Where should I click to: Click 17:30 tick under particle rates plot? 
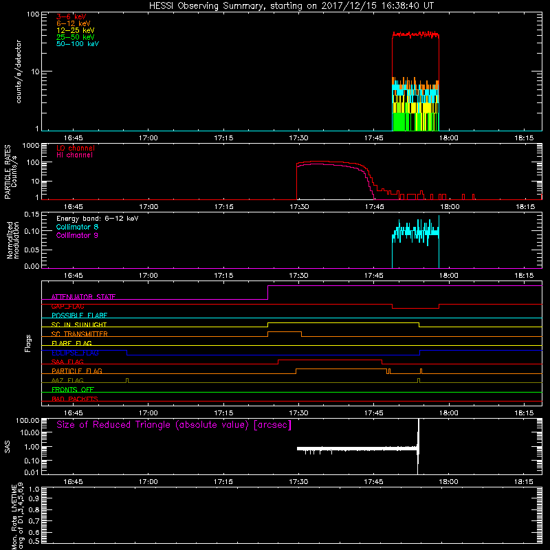299,207
